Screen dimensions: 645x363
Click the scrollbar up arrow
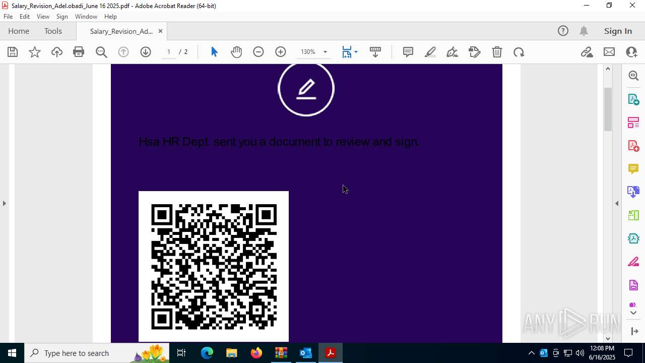[608, 69]
